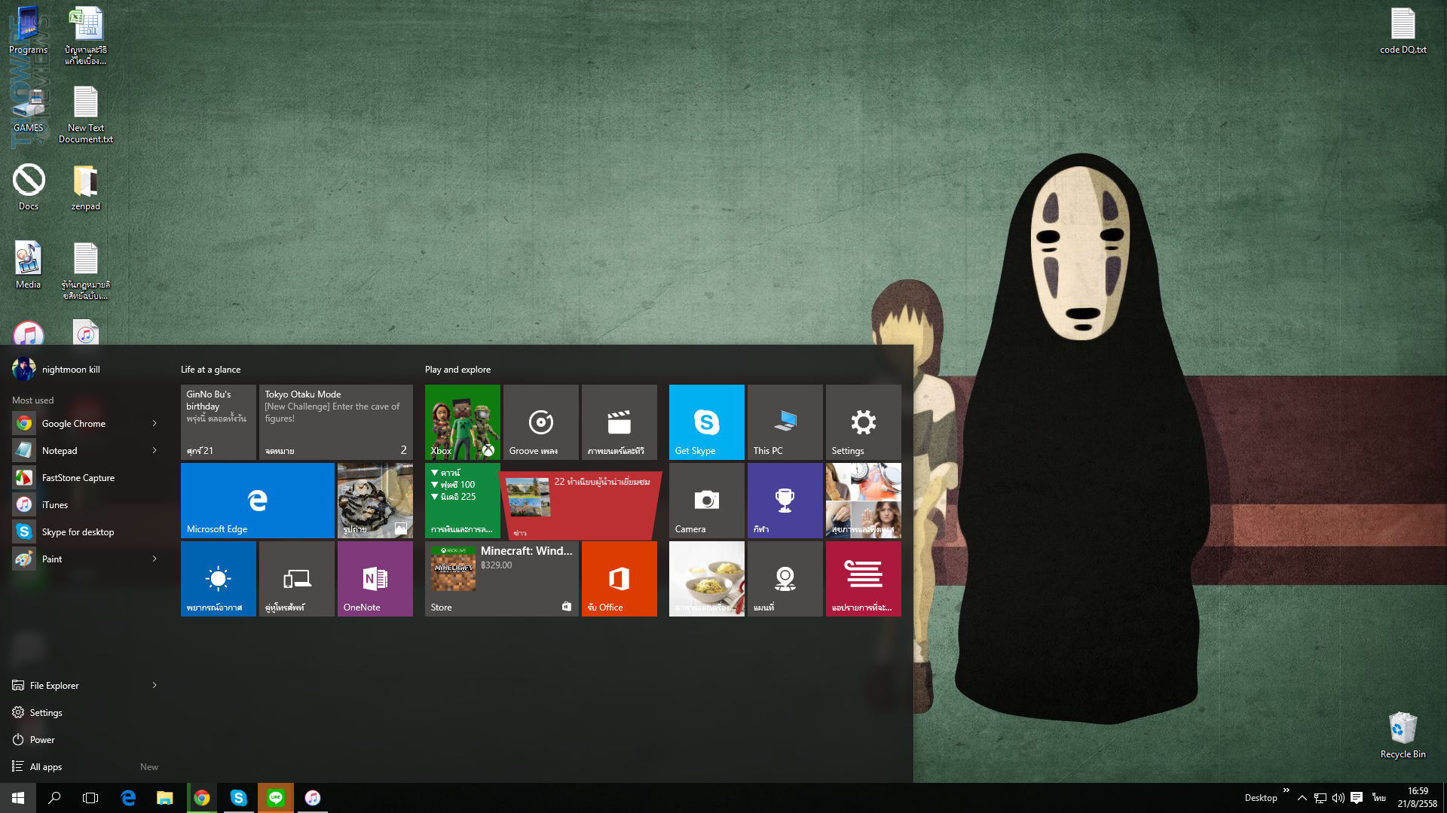Expand Google Chrome jump list arrow
1447x813 pixels.
click(x=154, y=423)
